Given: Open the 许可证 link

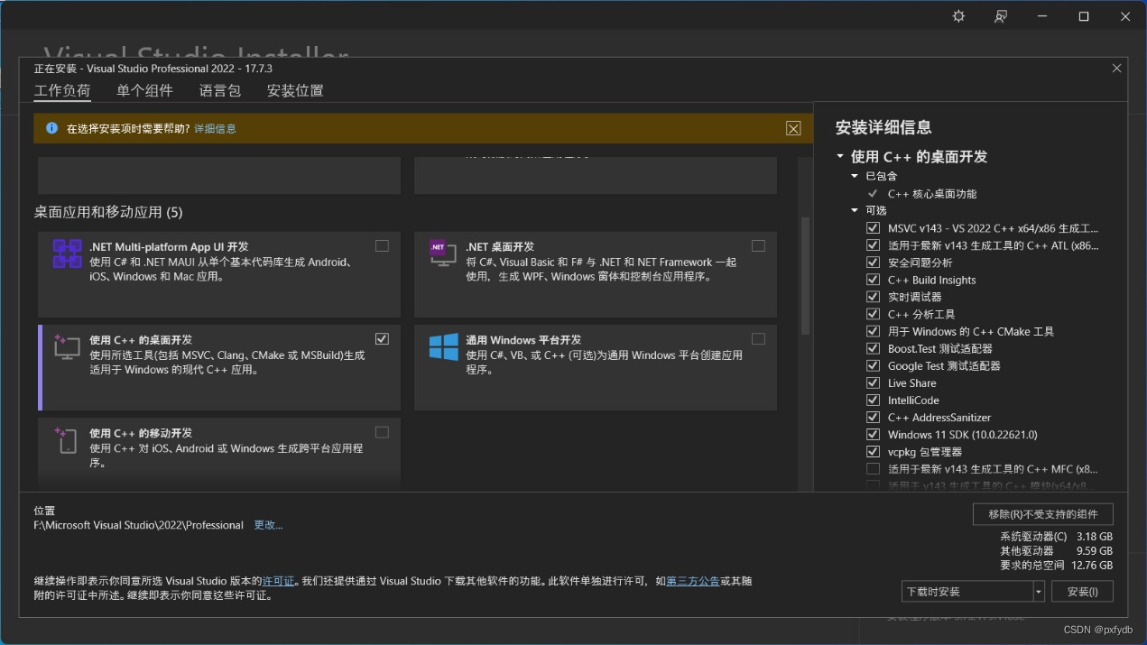Looking at the screenshot, I should [x=278, y=581].
